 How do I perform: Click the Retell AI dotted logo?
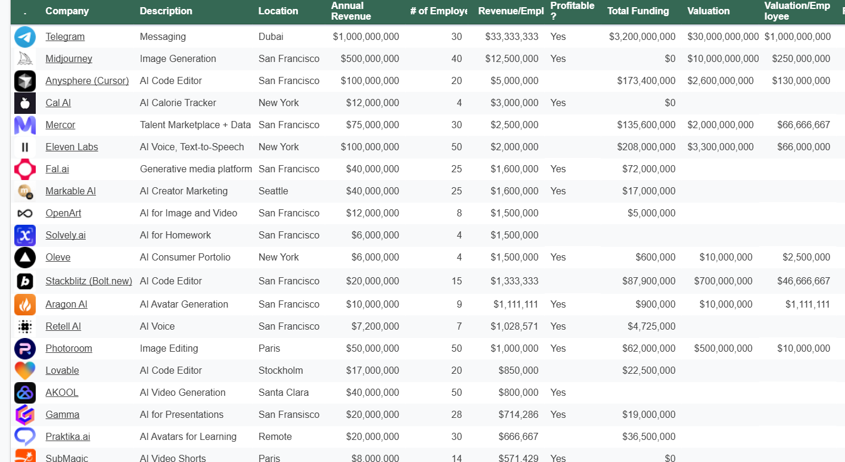point(25,327)
